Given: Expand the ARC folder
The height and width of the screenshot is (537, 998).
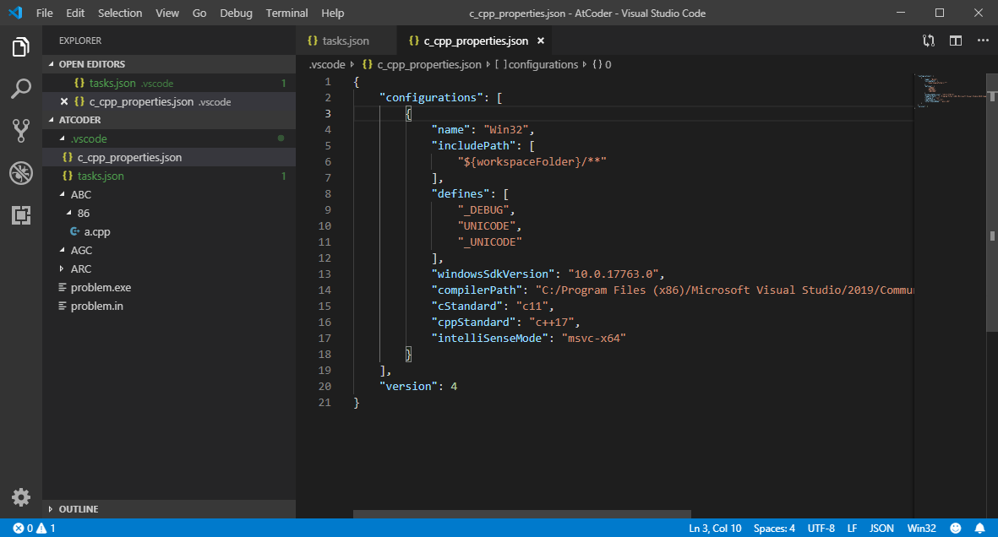Looking at the screenshot, I should coord(81,269).
